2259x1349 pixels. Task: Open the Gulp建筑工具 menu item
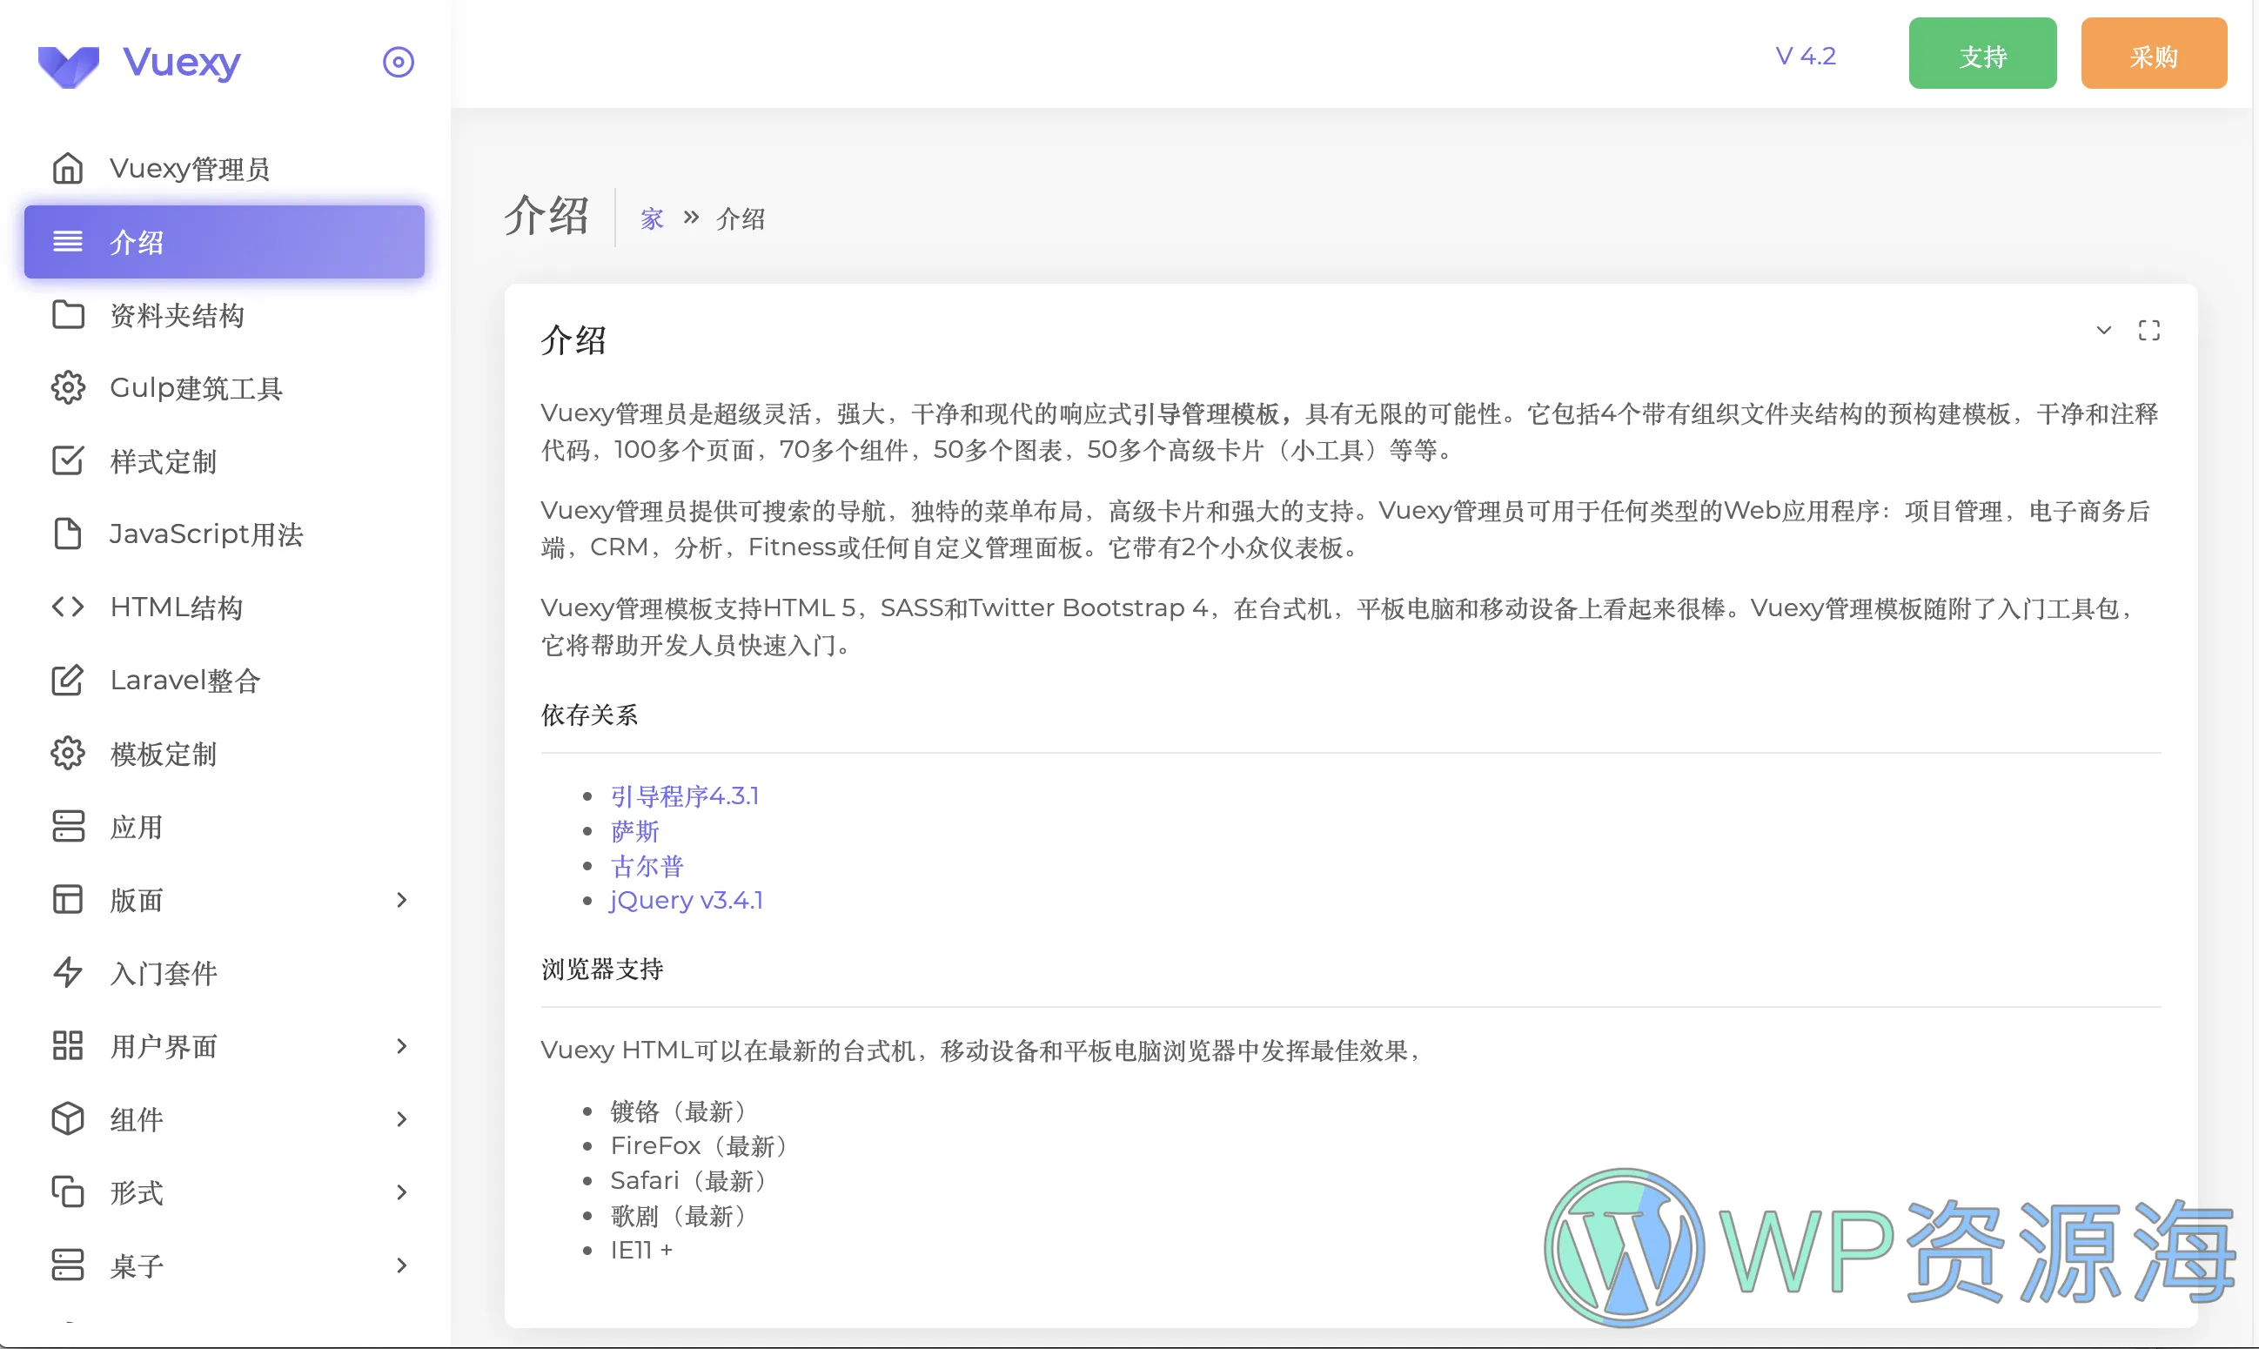coord(225,387)
